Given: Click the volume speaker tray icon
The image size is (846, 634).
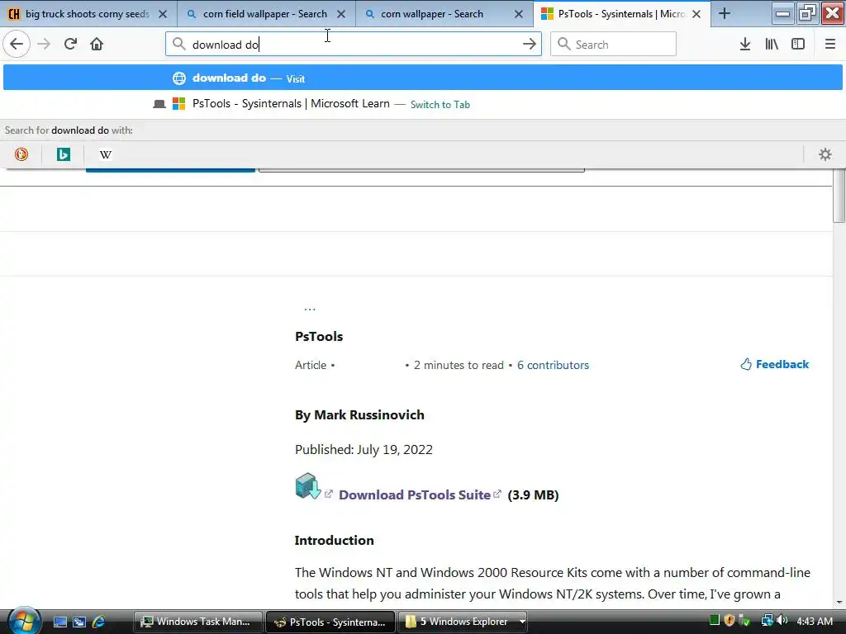Looking at the screenshot, I should coord(782,621).
